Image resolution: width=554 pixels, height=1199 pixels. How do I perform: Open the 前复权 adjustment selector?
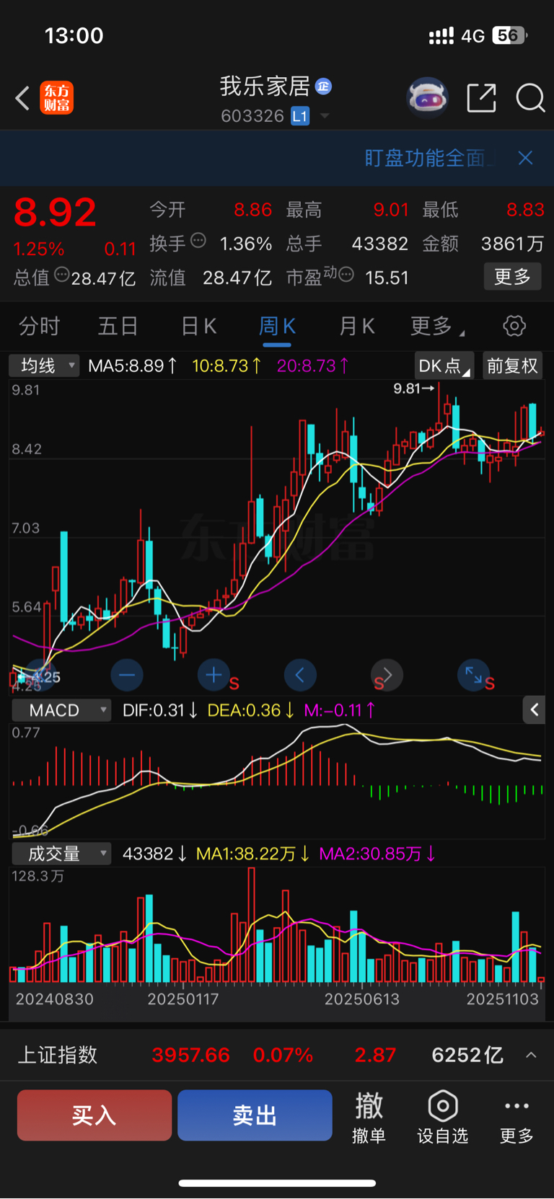click(x=512, y=366)
